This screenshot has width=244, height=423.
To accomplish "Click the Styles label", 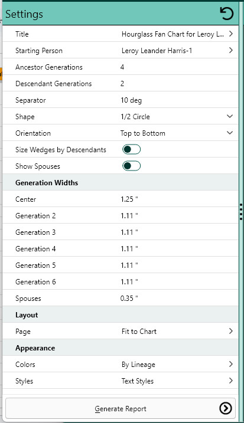I will click(24, 381).
